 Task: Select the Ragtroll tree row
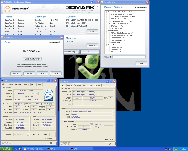point(115,42)
